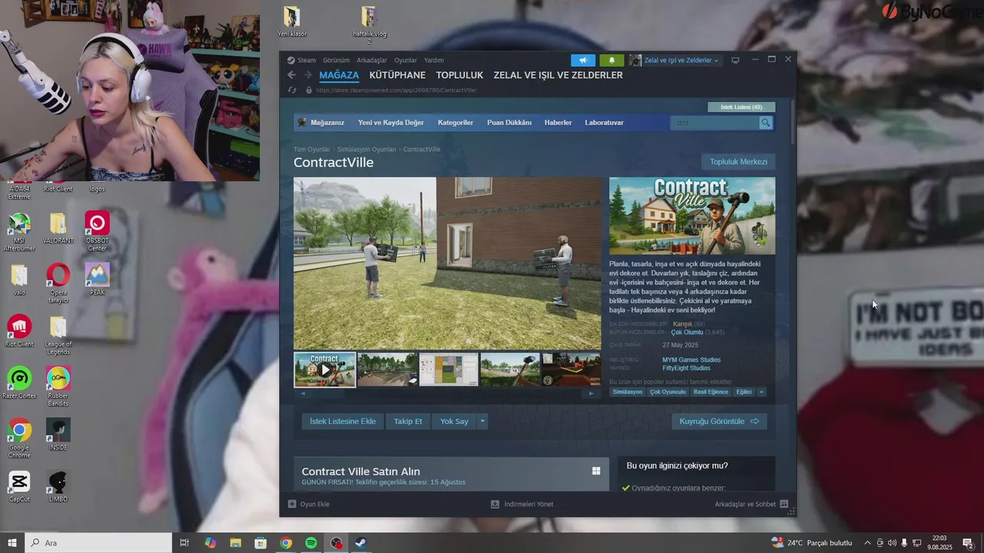Select the League of Legends desktop icon
The height and width of the screenshot is (553, 984).
pyautogui.click(x=58, y=335)
